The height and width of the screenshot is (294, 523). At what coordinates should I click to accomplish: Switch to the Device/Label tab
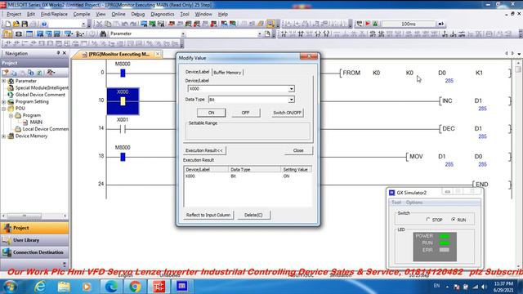pyautogui.click(x=198, y=72)
